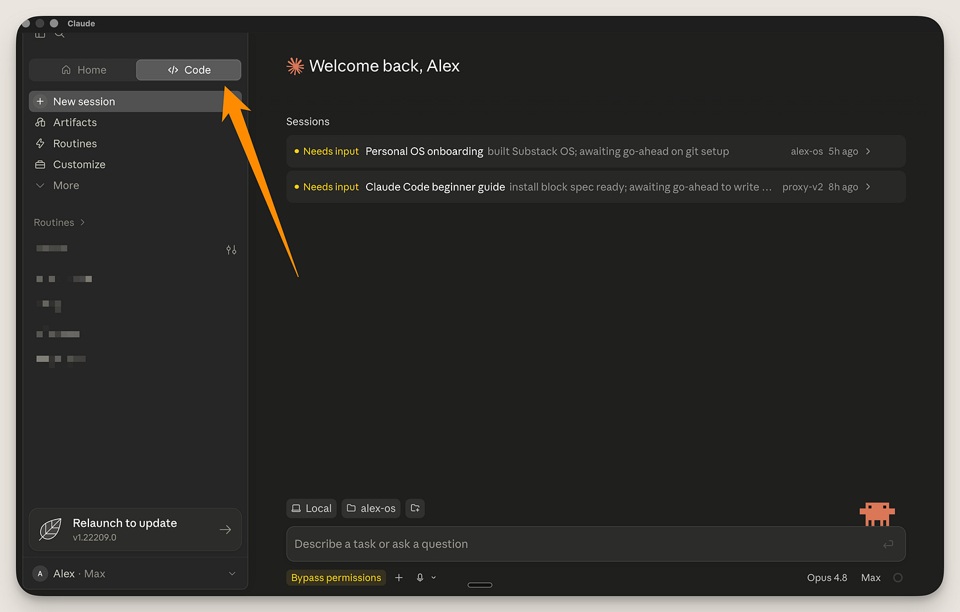
Task: Open the Claude Code beginner guide session
Action: click(595, 187)
